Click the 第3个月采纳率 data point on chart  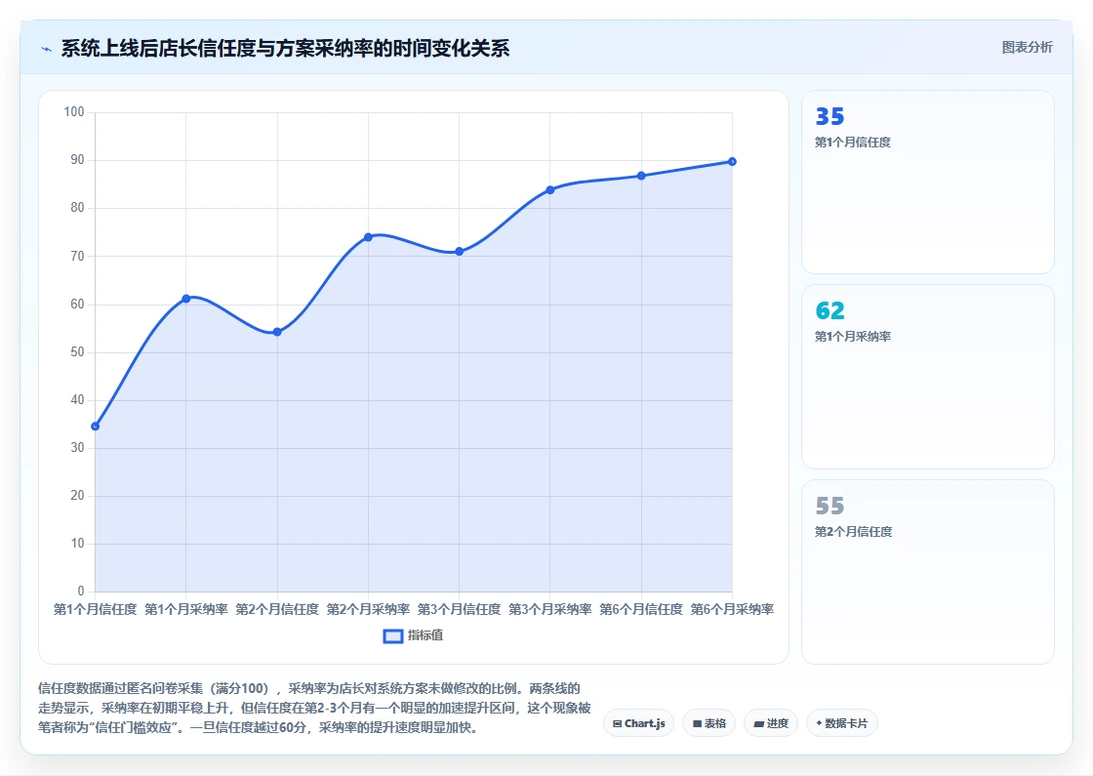(x=550, y=189)
